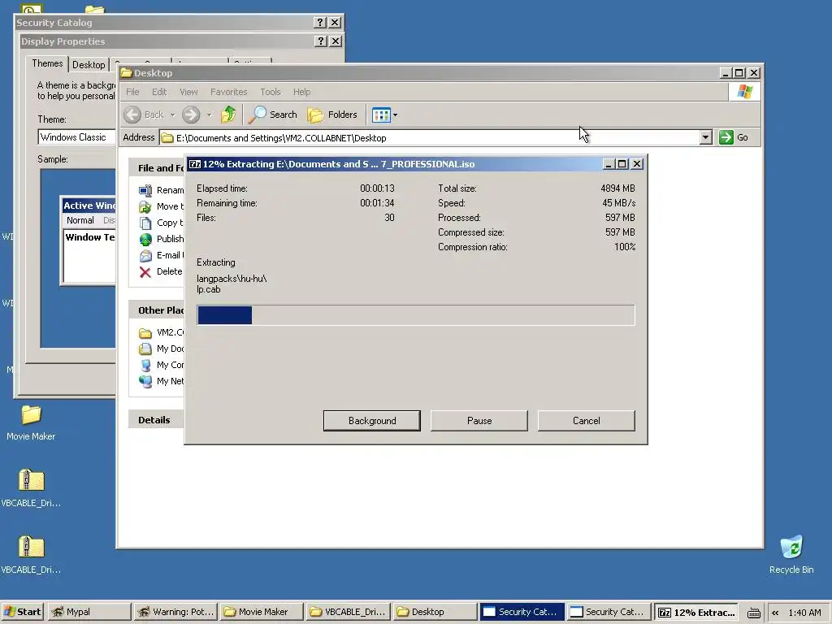Click the 'Total size:' value 4894 MB
The width and height of the screenshot is (832, 624).
(x=617, y=188)
